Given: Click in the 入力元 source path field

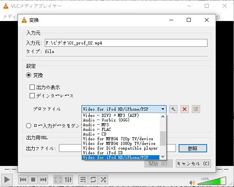Looking at the screenshot, I should pyautogui.click(x=126, y=43).
